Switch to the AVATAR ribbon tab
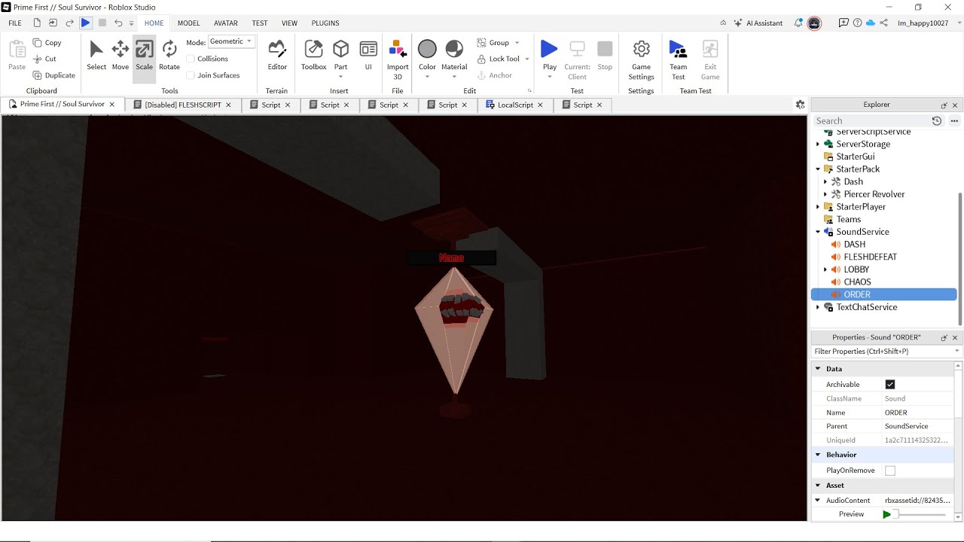The width and height of the screenshot is (964, 542). [x=226, y=23]
